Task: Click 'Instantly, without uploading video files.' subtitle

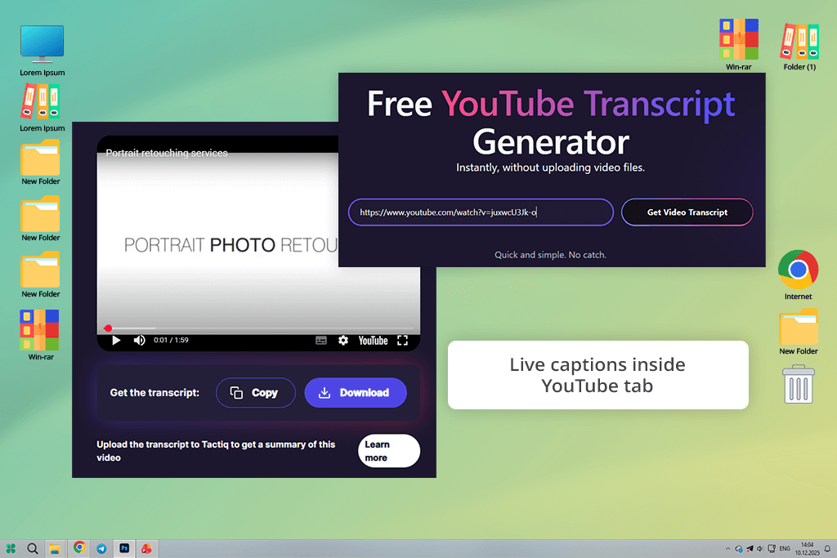Action: 550,167
